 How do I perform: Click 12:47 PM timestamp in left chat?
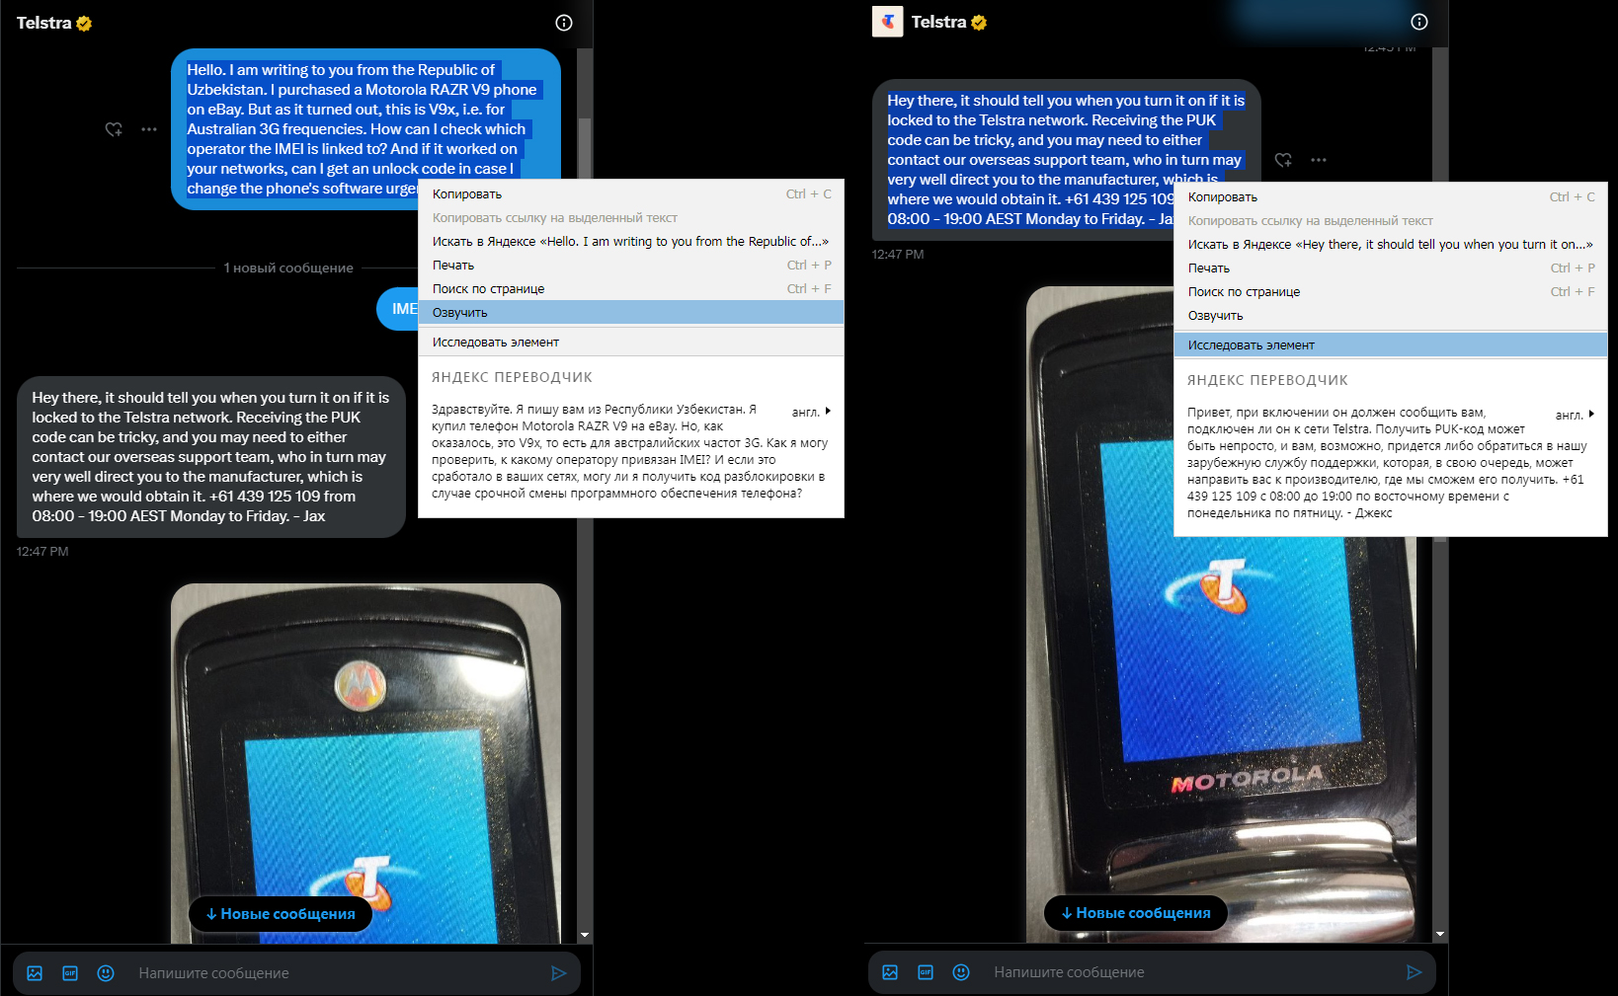(42, 552)
